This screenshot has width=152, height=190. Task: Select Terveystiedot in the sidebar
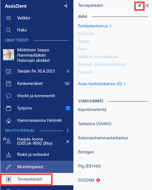(26, 179)
